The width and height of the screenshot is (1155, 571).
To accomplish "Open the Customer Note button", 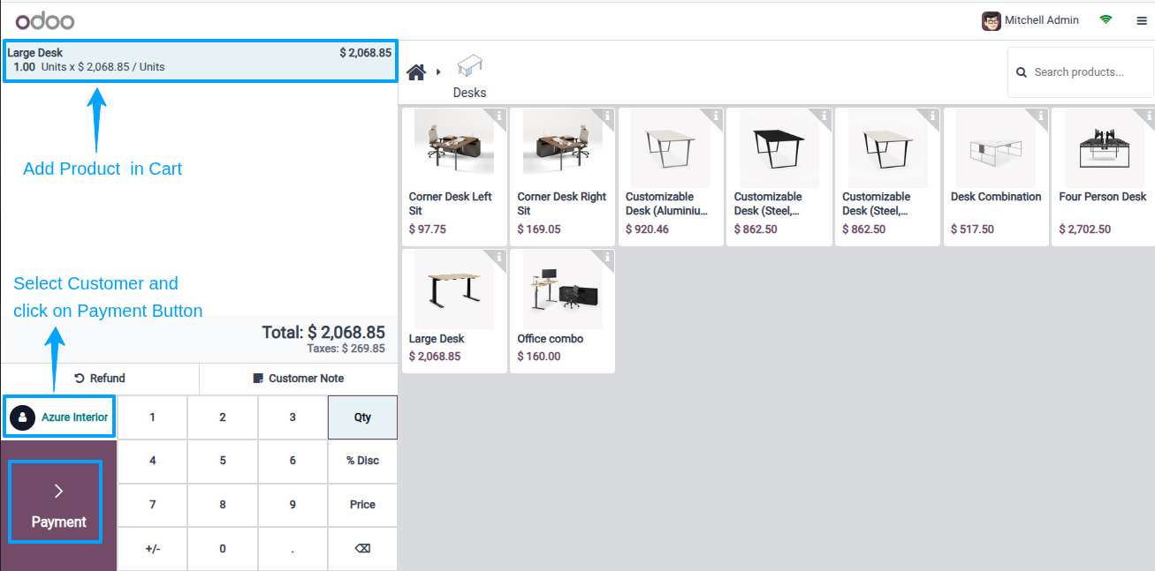I will (299, 379).
